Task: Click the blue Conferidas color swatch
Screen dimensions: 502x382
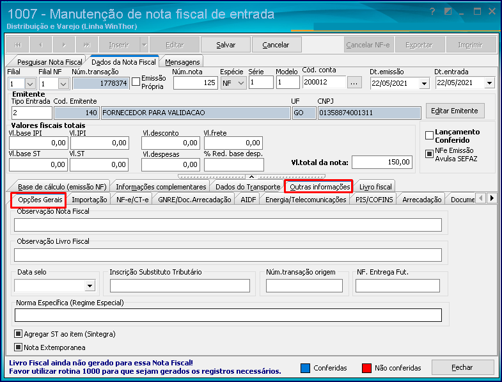Action: (x=305, y=368)
